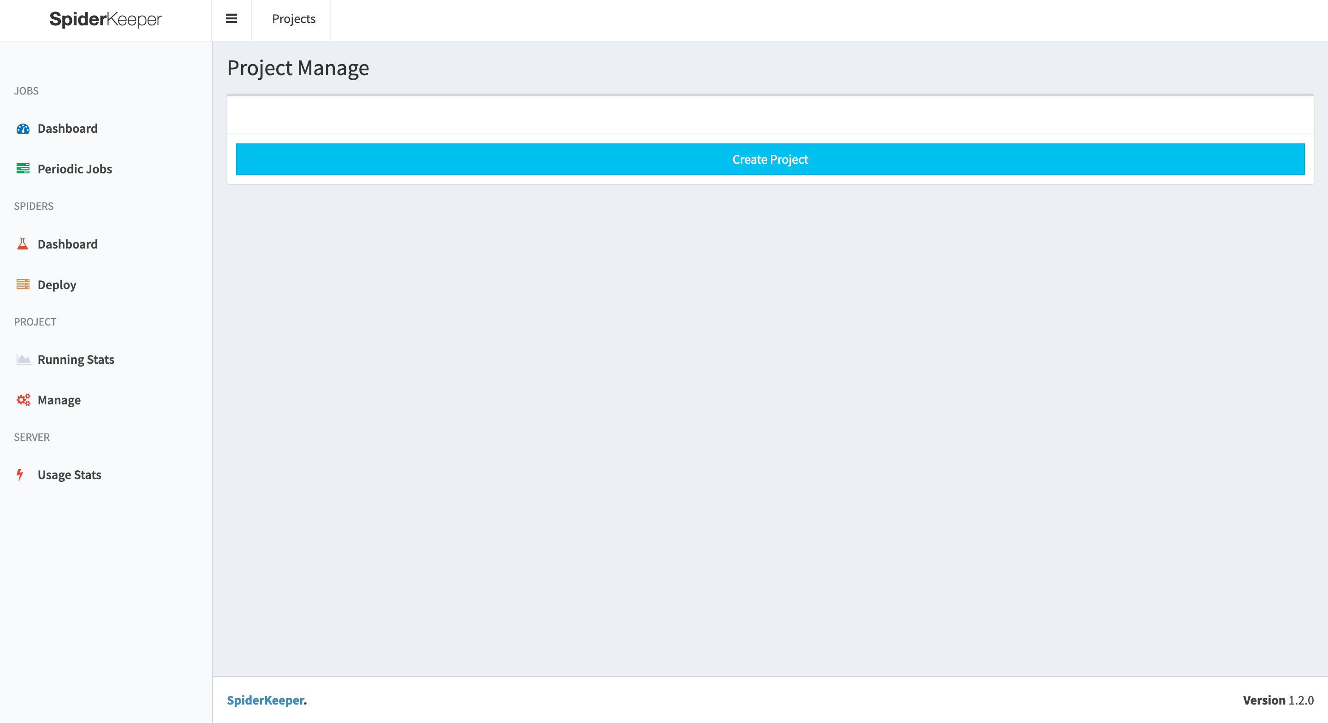Click the green Periodic Jobs icon

click(23, 169)
